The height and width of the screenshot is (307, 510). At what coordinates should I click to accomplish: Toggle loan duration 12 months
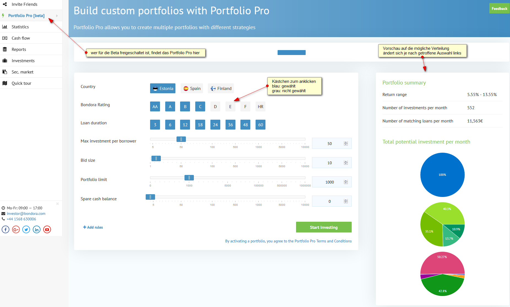pos(185,125)
